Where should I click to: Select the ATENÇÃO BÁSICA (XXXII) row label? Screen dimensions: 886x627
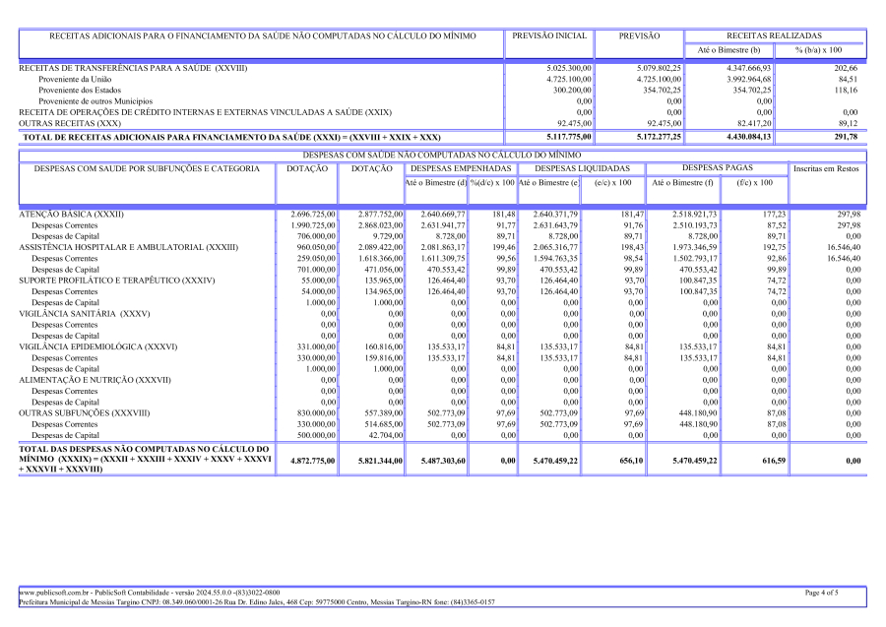click(x=72, y=214)
